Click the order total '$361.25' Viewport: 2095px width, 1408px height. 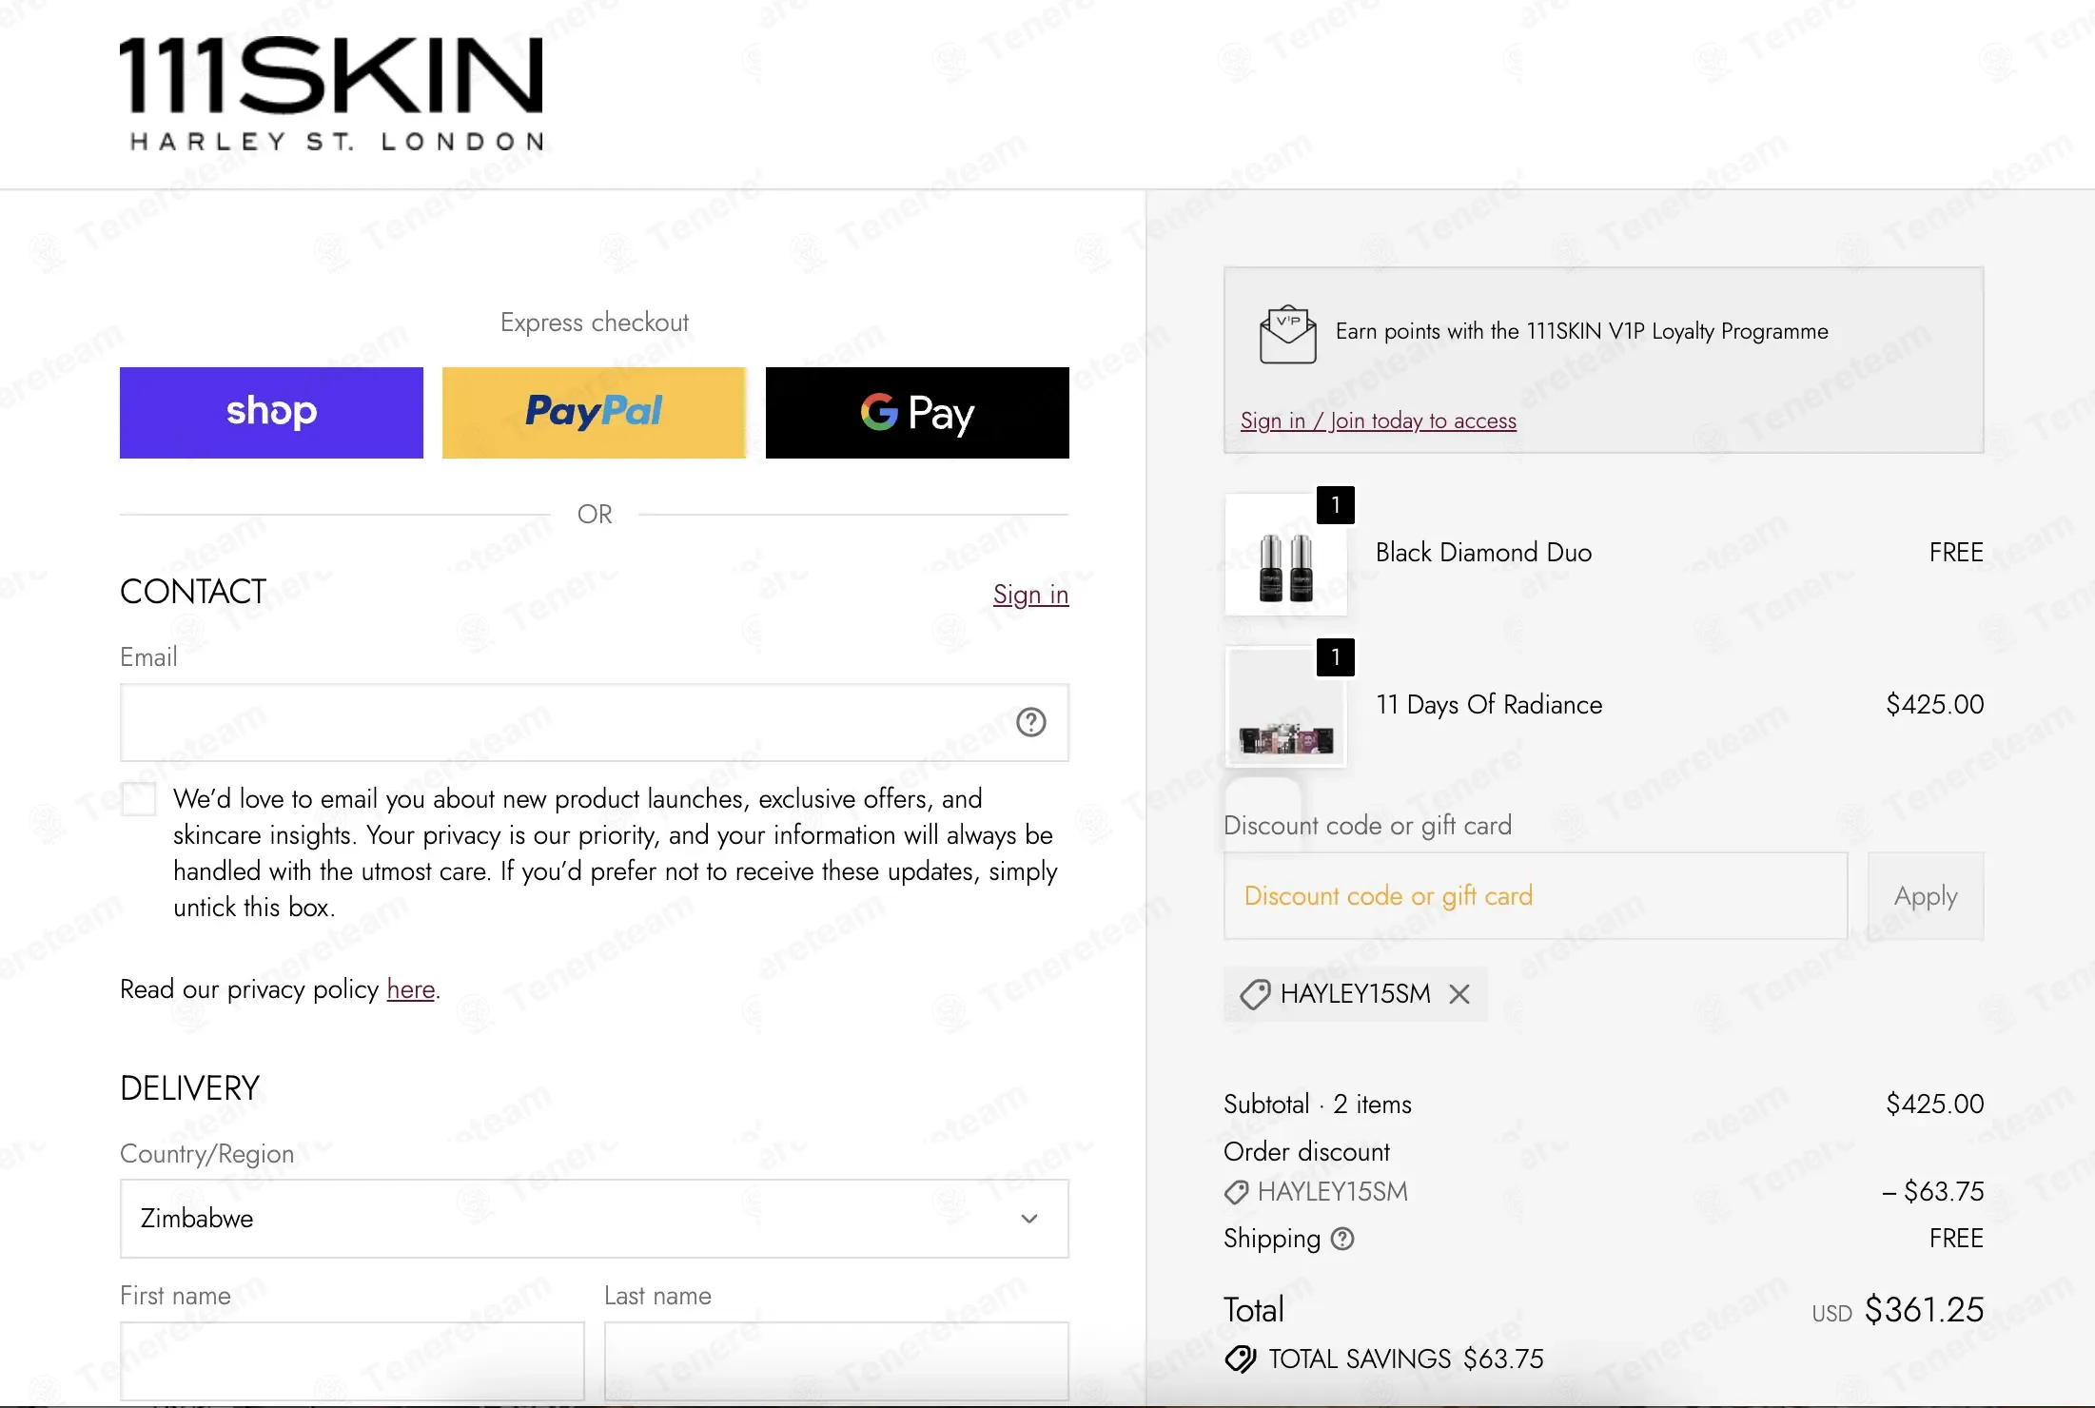pyautogui.click(x=1924, y=1310)
